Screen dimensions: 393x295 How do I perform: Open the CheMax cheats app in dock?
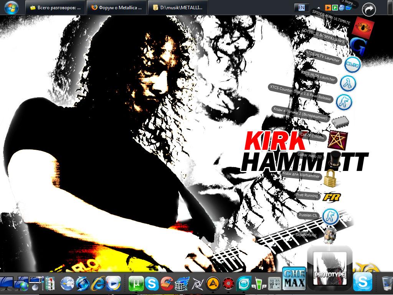coord(294,280)
